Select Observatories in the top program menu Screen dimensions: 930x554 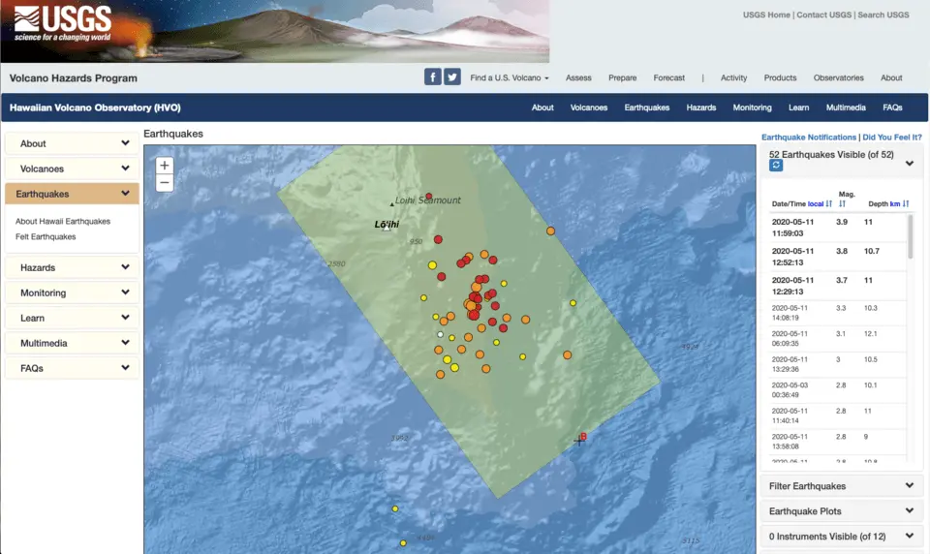pos(838,77)
